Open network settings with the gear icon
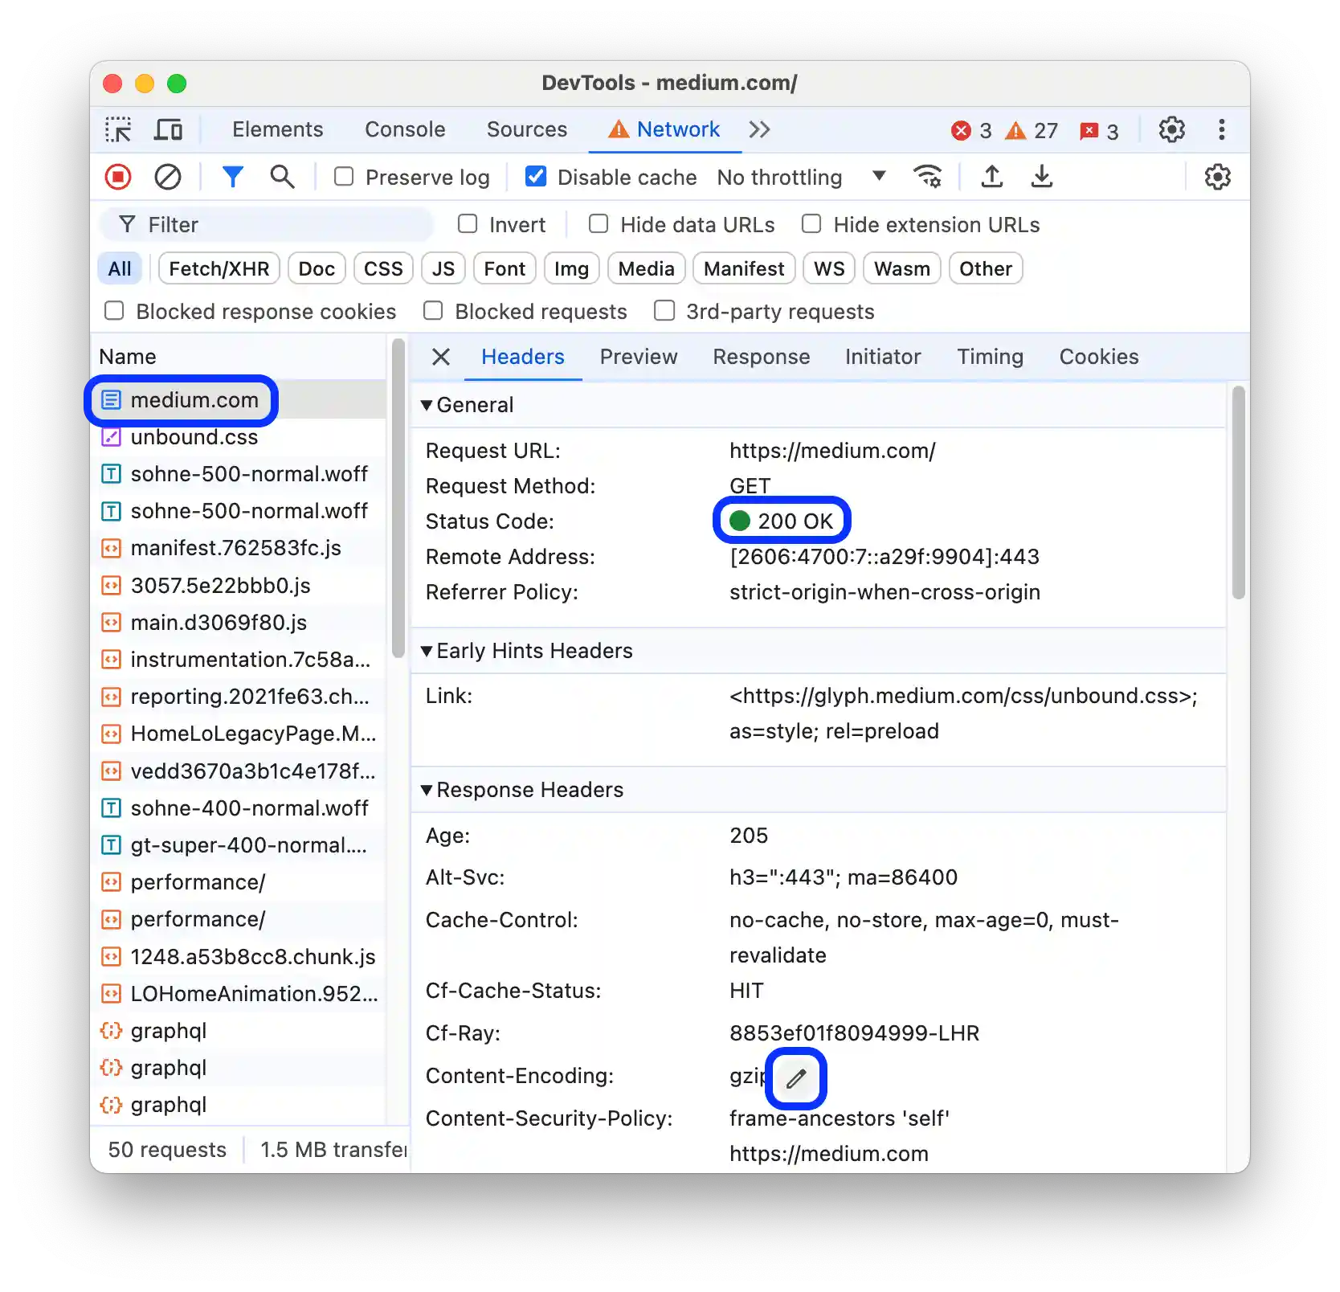The width and height of the screenshot is (1340, 1292). point(1217,177)
